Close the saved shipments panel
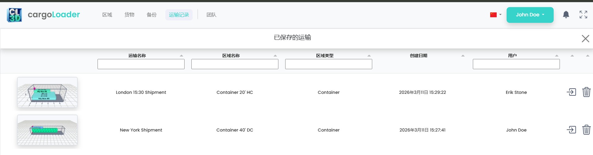Screen dimensions: 593x155 pos(585,39)
